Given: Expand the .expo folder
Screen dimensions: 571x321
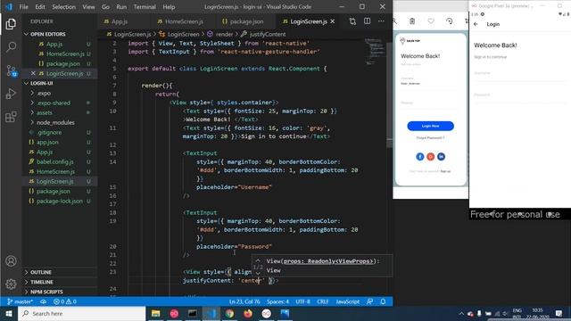Looking at the screenshot, I should [x=44, y=93].
